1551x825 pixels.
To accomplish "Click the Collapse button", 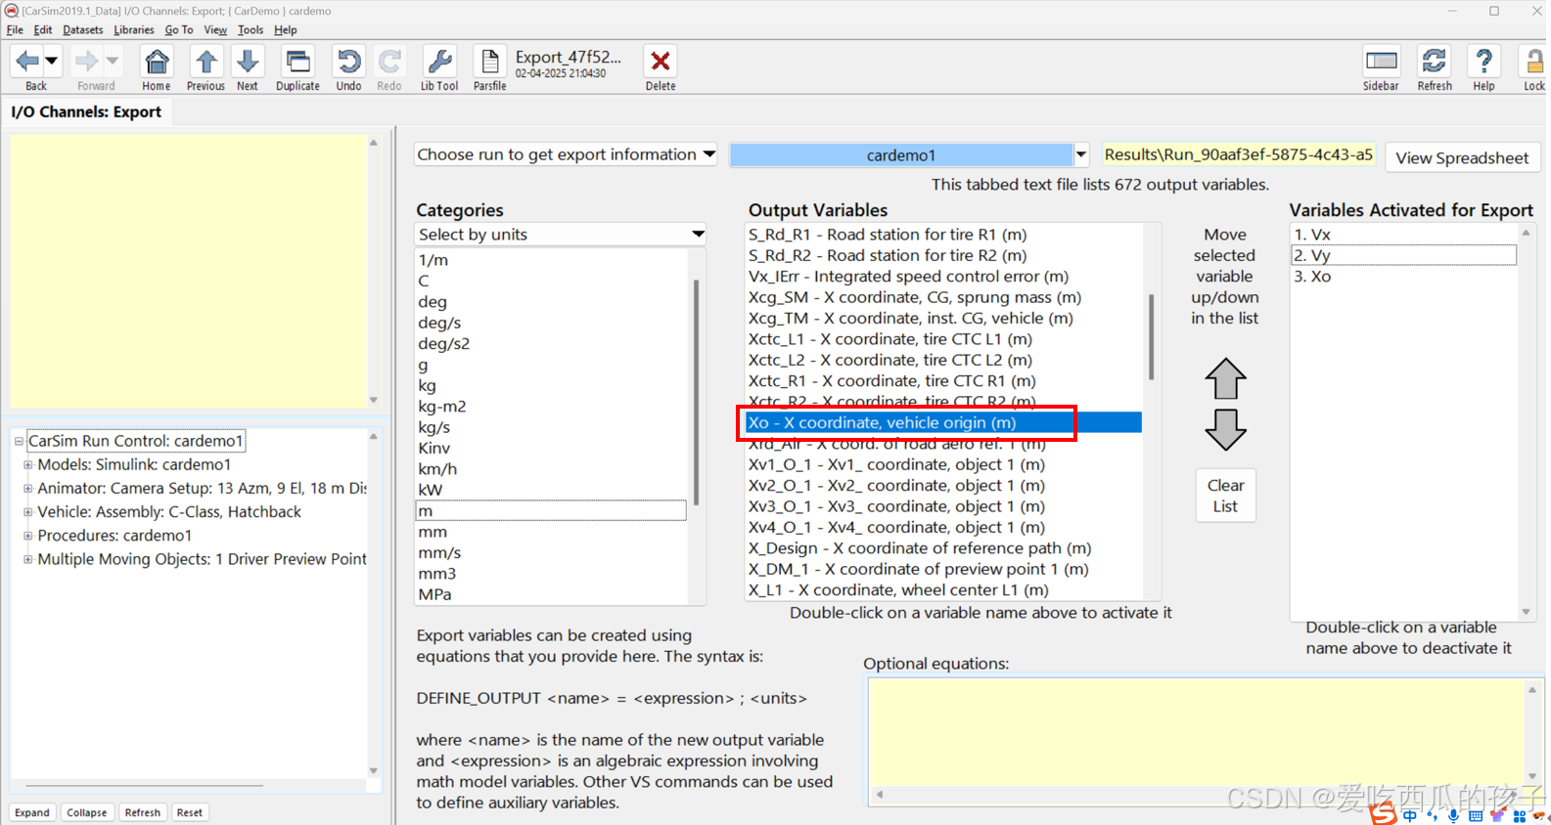I will 86,812.
